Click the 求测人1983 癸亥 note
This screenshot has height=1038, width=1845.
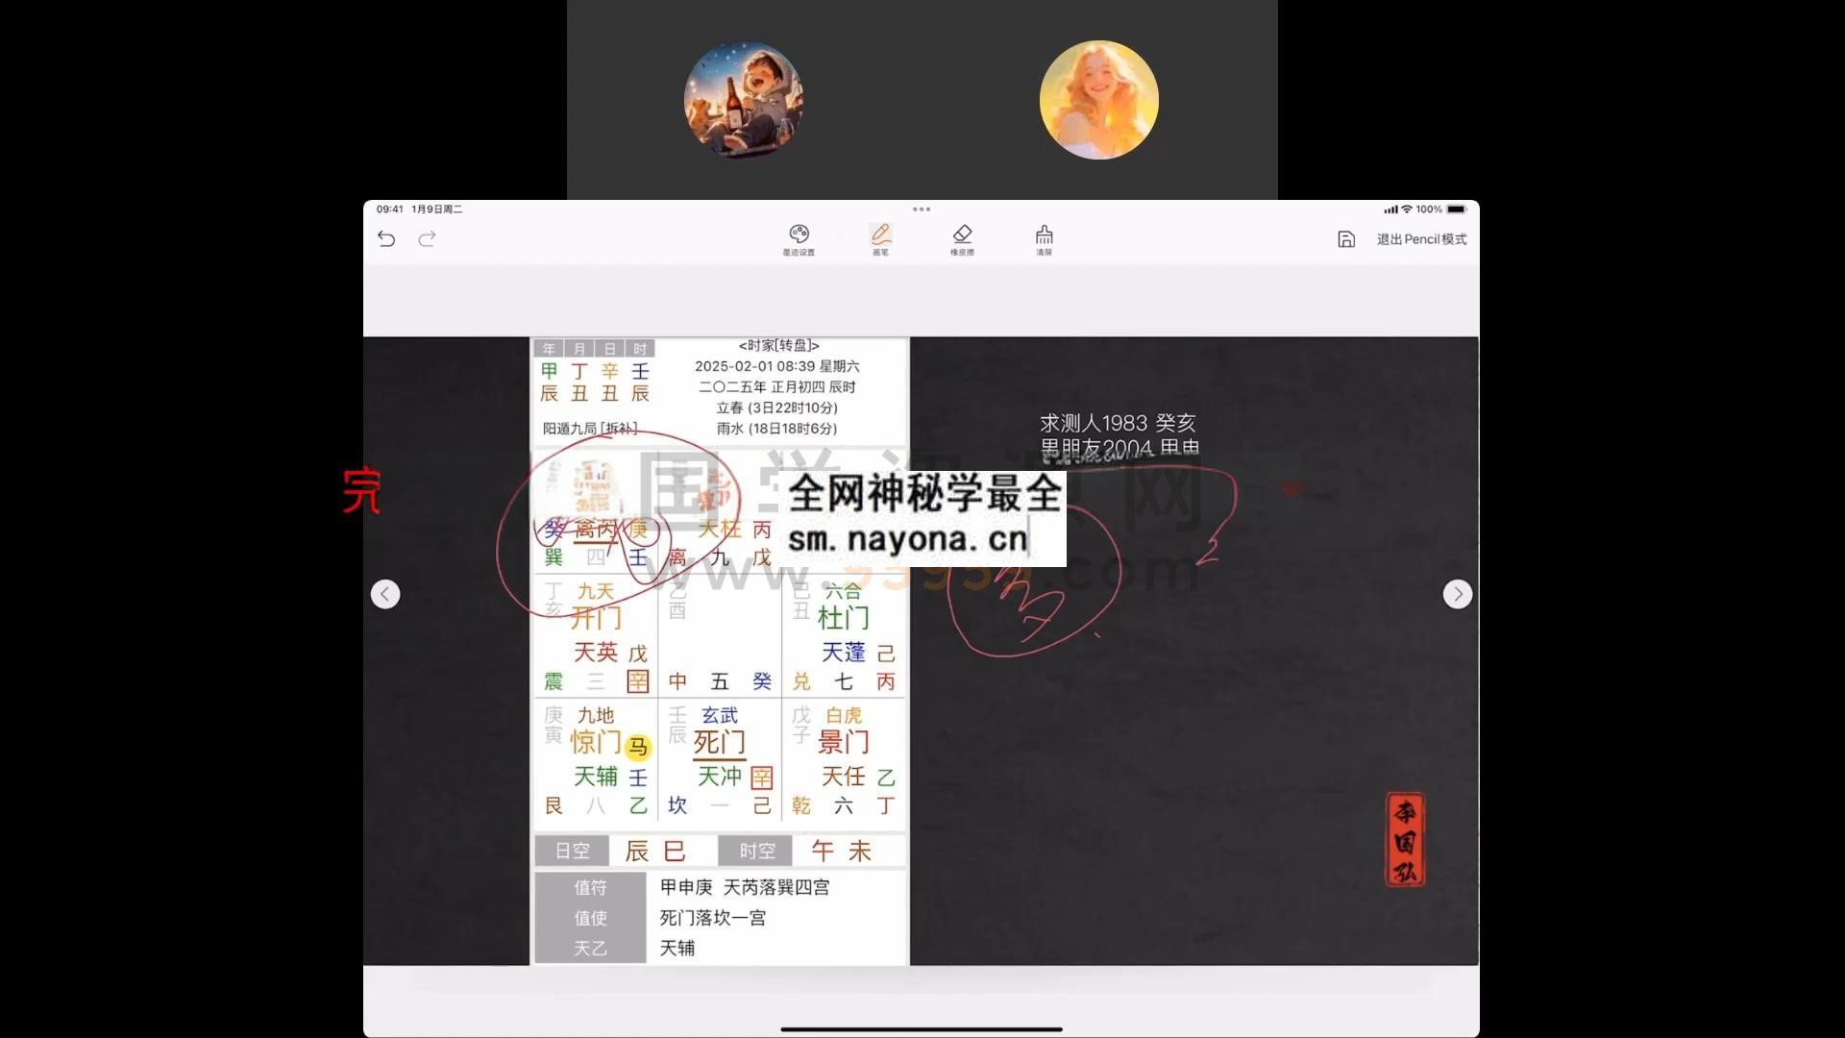[1118, 423]
